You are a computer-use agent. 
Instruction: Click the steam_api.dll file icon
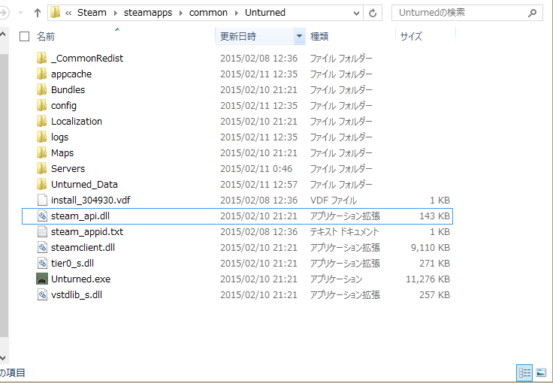(x=42, y=216)
